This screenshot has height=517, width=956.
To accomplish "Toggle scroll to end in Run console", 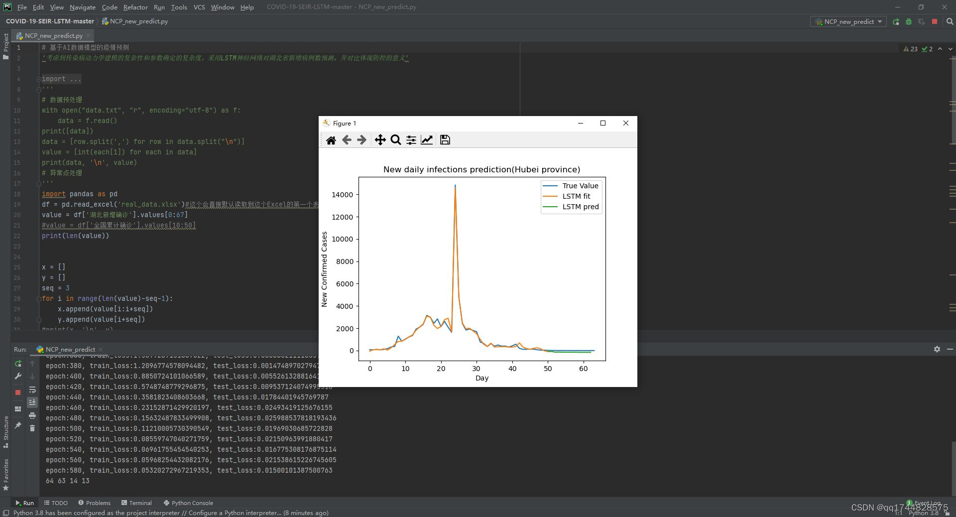I will [x=32, y=402].
